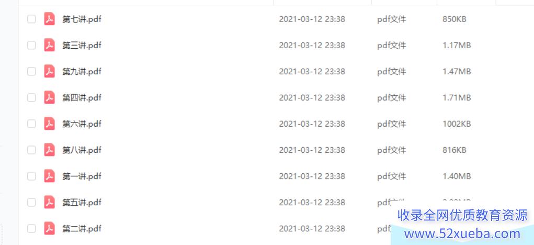Click the PDF icon of 第四讲.pdf
This screenshot has height=245, width=534.
tap(49, 97)
